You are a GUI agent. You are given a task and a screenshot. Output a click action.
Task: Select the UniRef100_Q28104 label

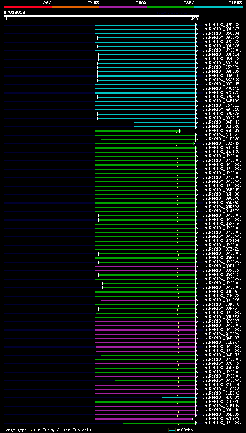tap(221, 241)
